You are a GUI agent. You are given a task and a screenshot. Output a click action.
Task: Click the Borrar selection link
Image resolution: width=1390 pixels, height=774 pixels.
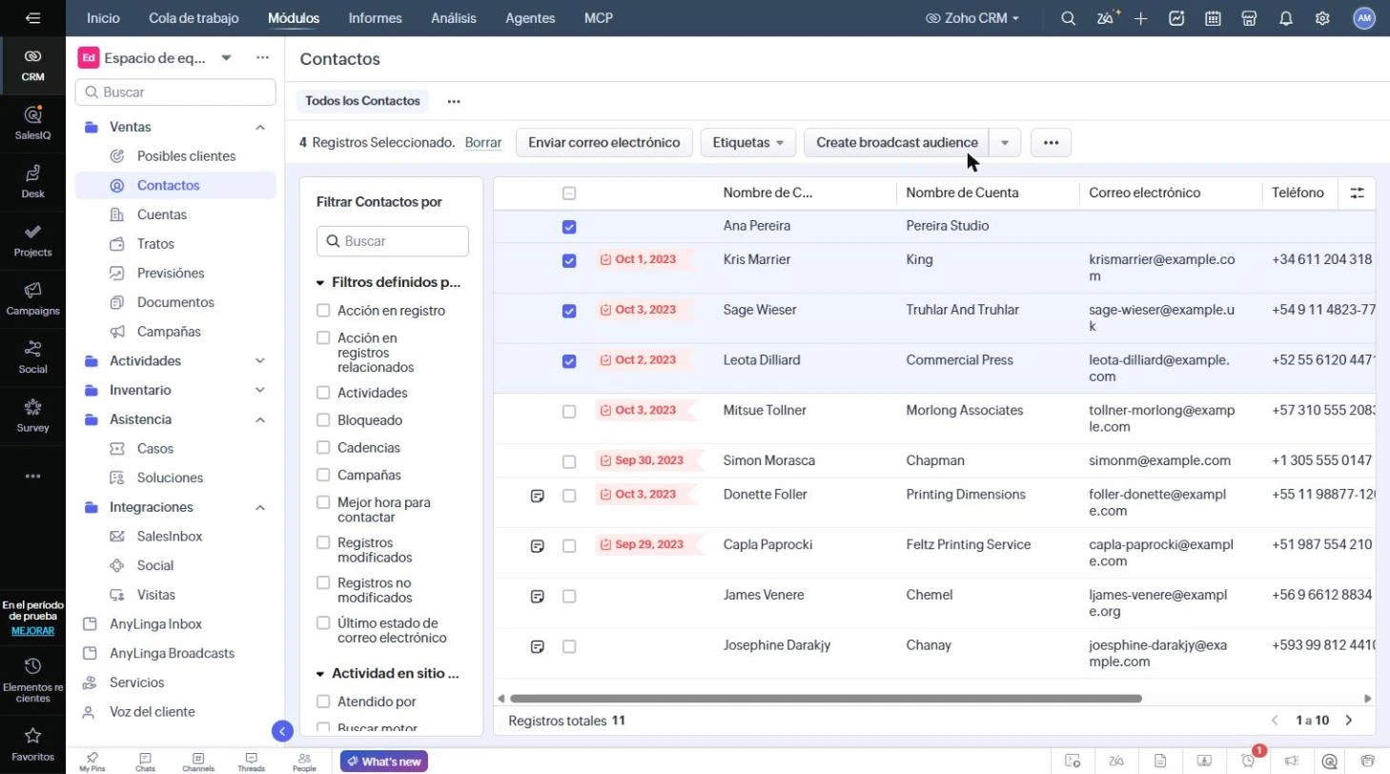pyautogui.click(x=483, y=143)
